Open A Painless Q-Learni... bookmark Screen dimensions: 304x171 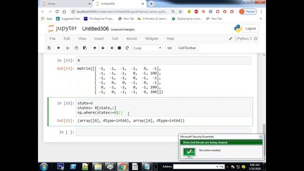tap(152, 19)
